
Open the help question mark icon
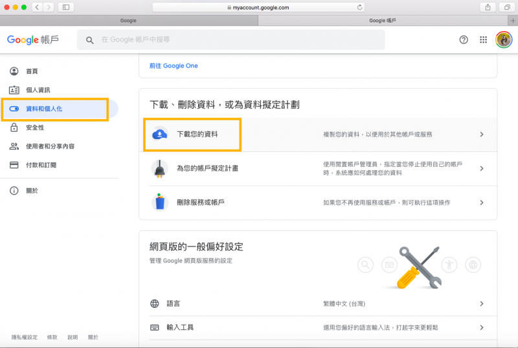(x=464, y=40)
